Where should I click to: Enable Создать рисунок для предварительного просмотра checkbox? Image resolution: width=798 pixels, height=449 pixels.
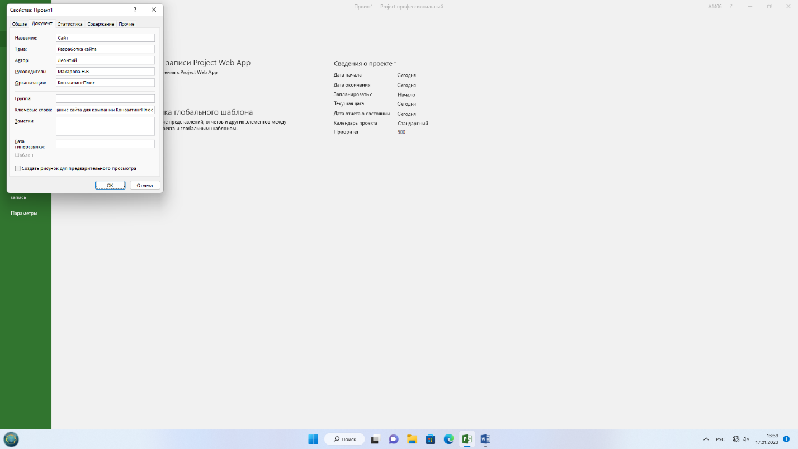tap(18, 168)
